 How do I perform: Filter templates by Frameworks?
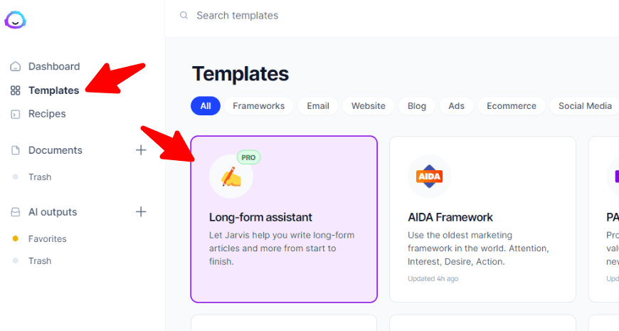pyautogui.click(x=258, y=106)
